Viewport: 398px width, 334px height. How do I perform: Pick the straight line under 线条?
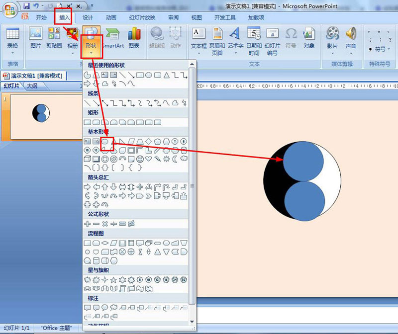pyautogui.click(x=87, y=103)
